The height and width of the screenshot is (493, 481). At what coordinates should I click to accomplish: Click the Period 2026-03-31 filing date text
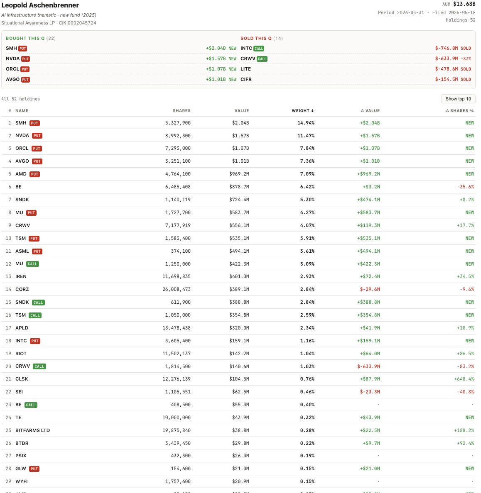coord(401,12)
